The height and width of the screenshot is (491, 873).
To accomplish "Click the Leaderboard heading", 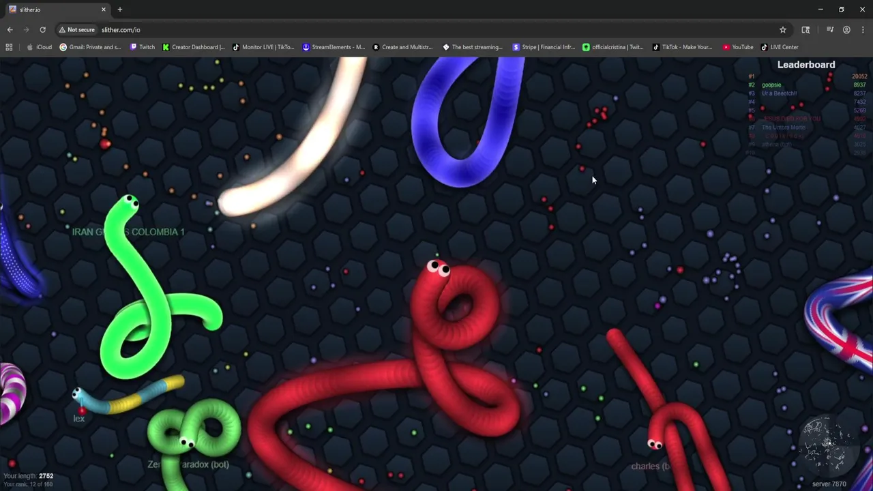I will pos(806,65).
